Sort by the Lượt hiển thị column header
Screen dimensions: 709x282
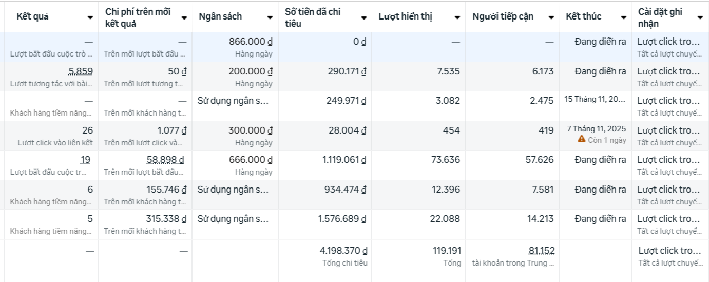405,16
